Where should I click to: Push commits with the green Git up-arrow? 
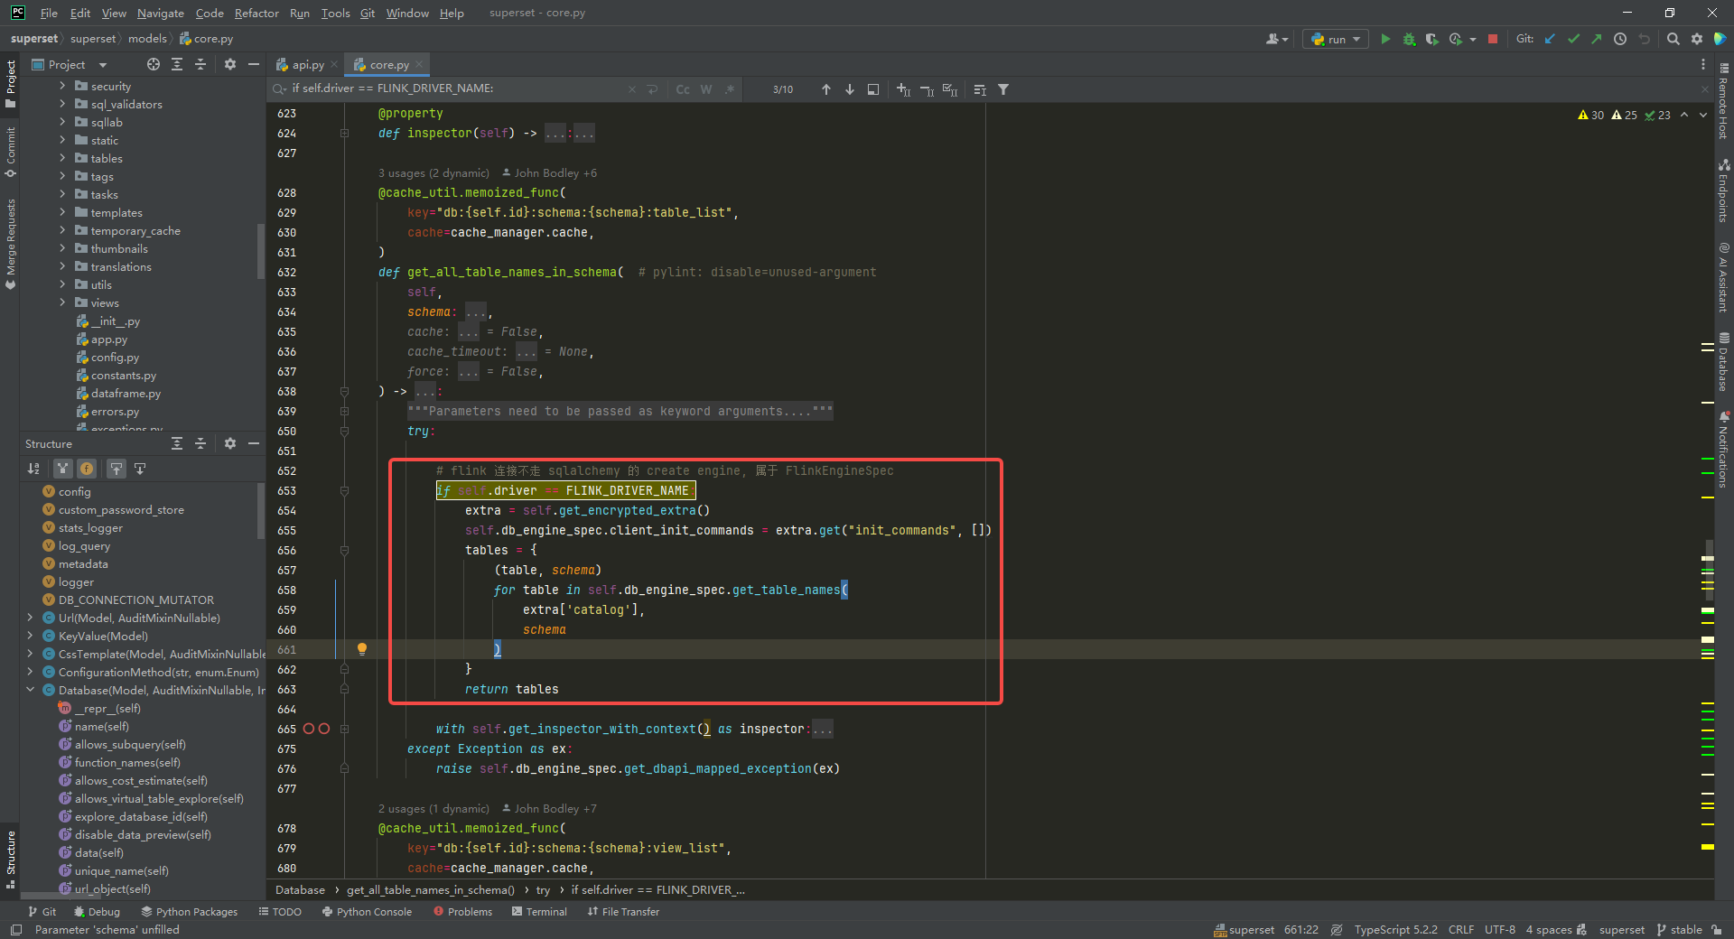pyautogui.click(x=1597, y=39)
